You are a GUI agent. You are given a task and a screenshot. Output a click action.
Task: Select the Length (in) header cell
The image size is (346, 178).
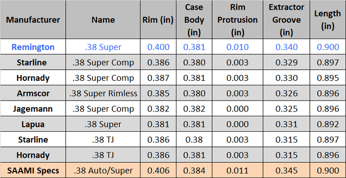pyautogui.click(x=328, y=20)
